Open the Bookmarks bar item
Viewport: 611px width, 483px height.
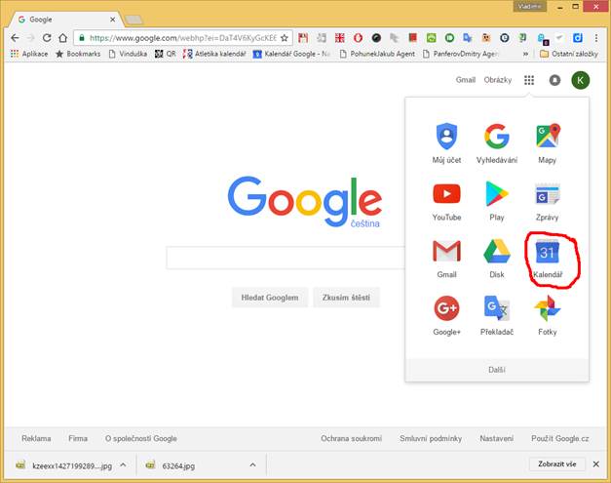pyautogui.click(x=78, y=54)
